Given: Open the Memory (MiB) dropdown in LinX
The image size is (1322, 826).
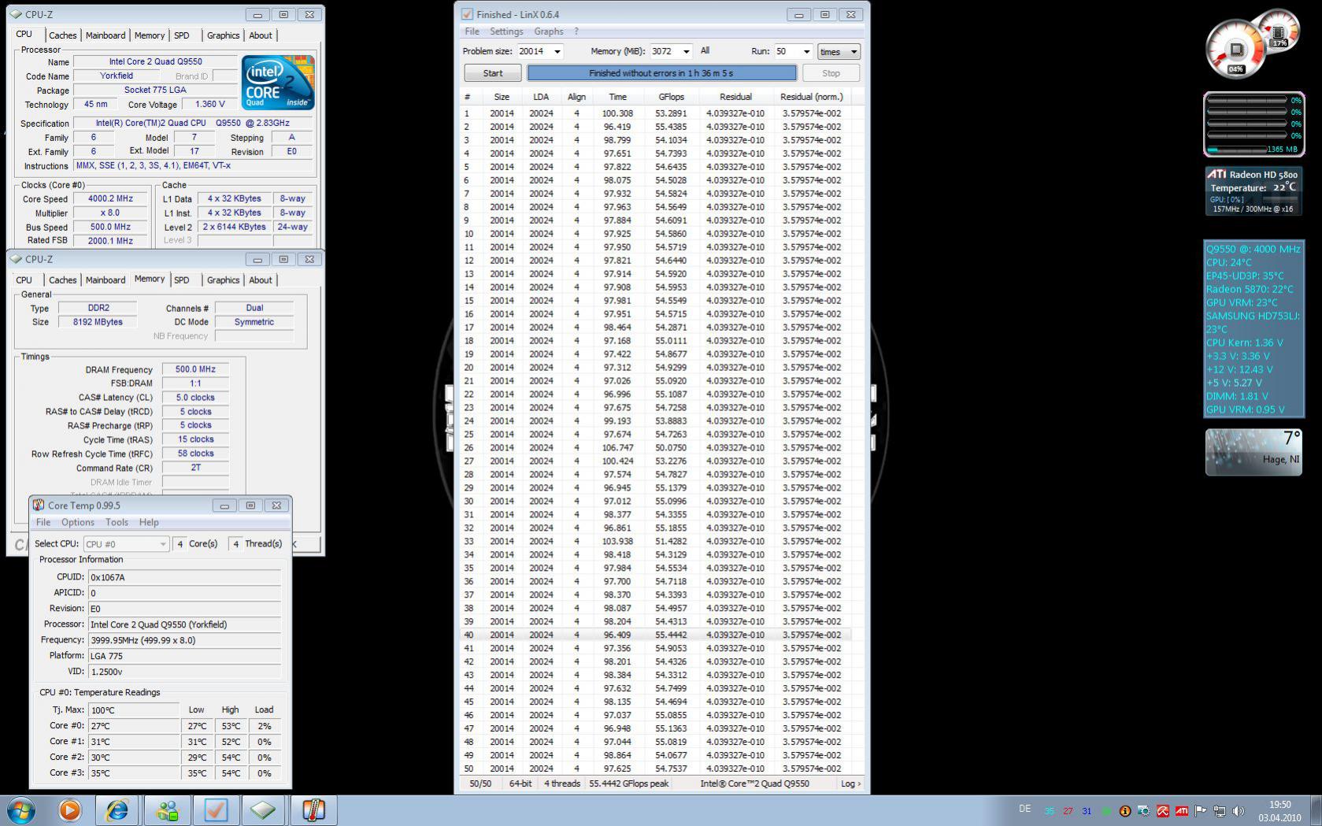Looking at the screenshot, I should [686, 51].
